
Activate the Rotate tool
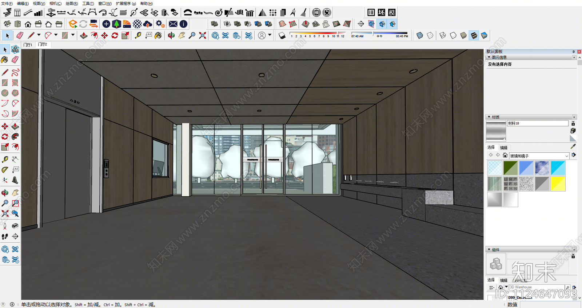pyautogui.click(x=115, y=36)
